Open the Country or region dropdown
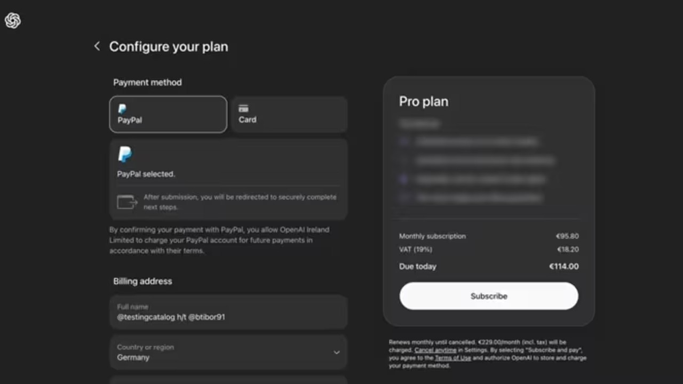 [x=228, y=353]
